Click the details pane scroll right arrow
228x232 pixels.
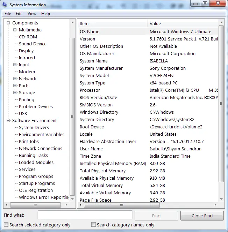(x=215, y=205)
